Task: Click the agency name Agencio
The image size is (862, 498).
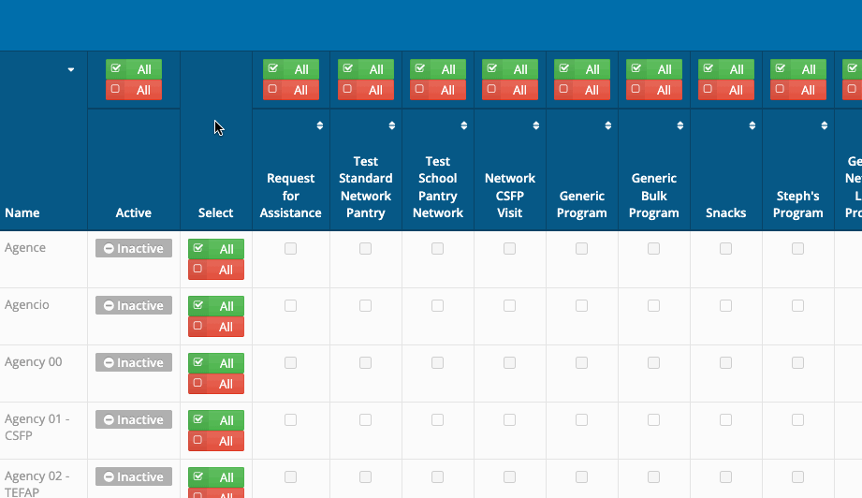Action: [26, 304]
